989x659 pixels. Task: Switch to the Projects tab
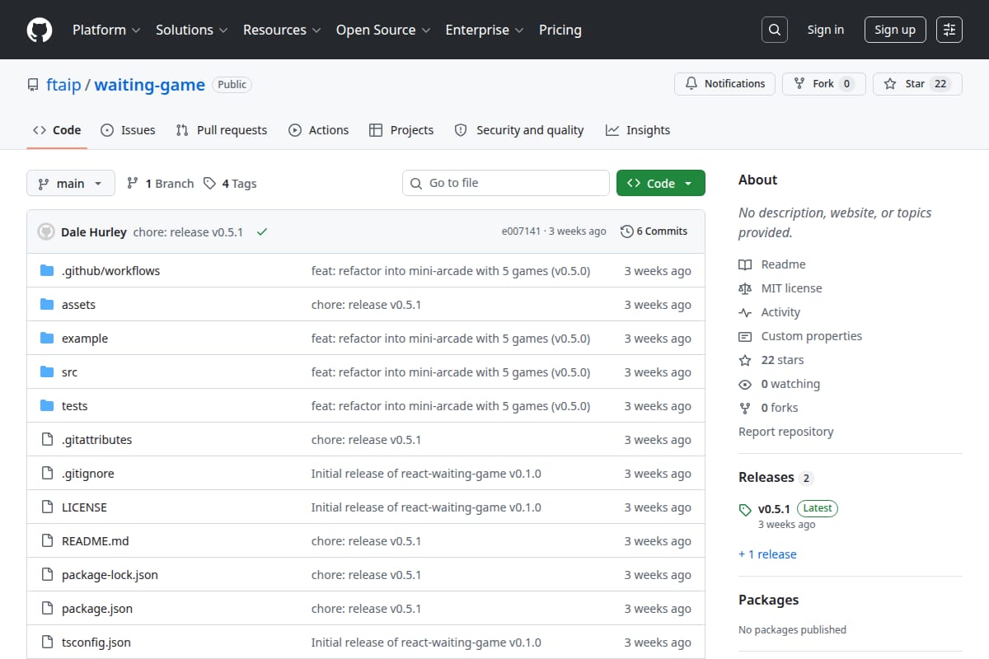(x=401, y=130)
